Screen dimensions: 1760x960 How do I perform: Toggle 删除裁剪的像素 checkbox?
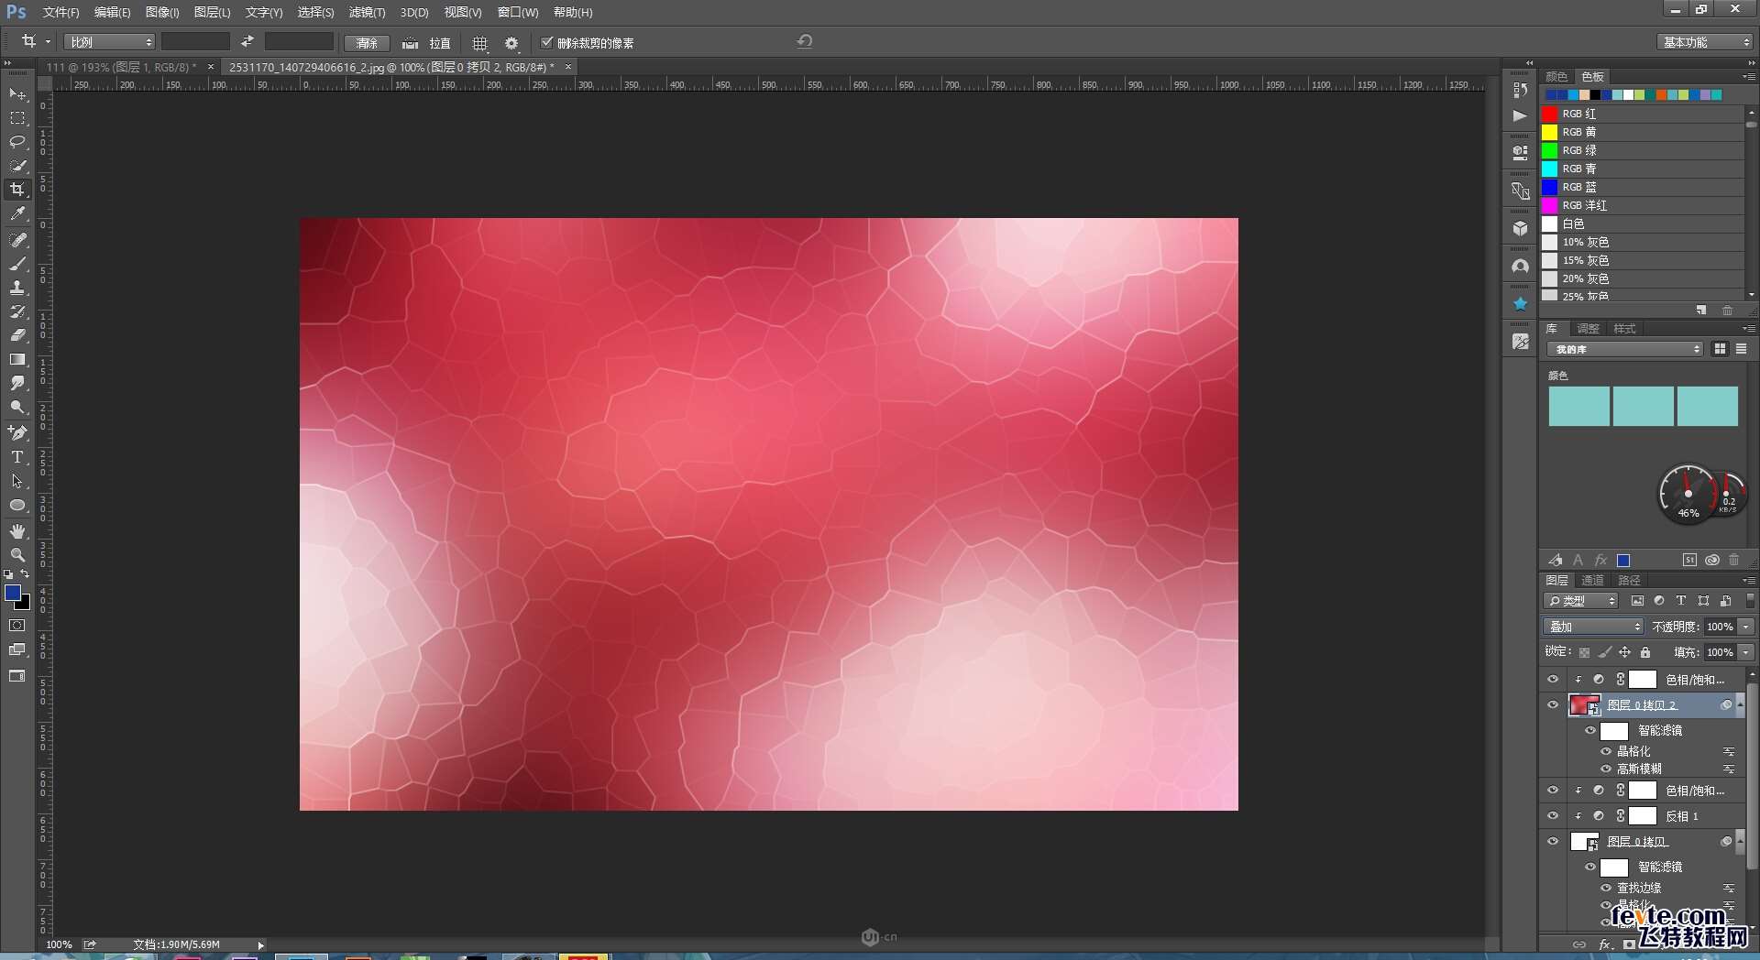pyautogui.click(x=547, y=42)
